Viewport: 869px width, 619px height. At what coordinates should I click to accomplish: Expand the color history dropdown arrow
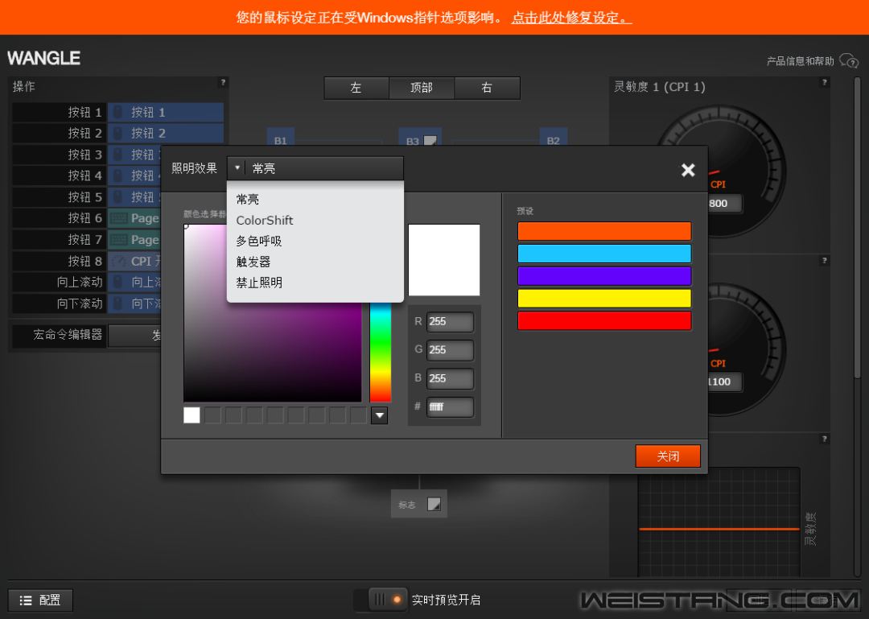(x=379, y=415)
